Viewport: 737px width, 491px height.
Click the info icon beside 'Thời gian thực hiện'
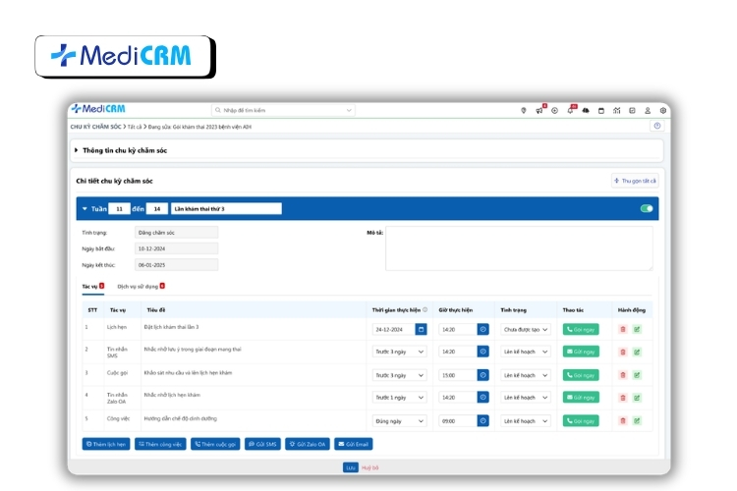click(425, 309)
